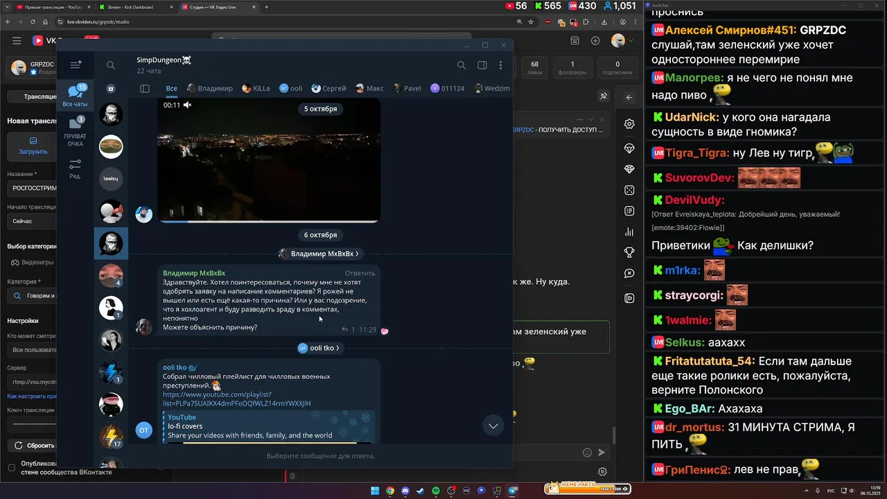Expand 'ooli tko' topic header chevron

338,348
